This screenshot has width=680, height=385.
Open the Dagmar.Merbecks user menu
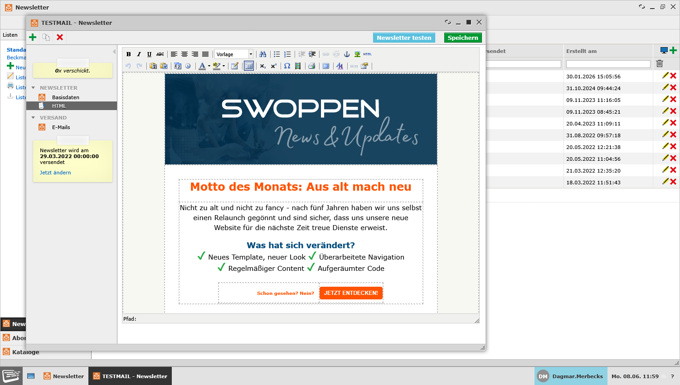pyautogui.click(x=571, y=376)
